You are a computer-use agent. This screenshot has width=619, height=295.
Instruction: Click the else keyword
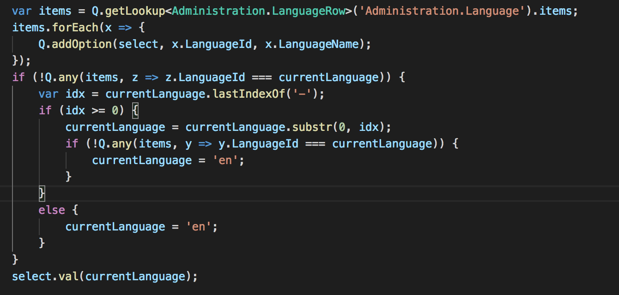click(x=52, y=210)
